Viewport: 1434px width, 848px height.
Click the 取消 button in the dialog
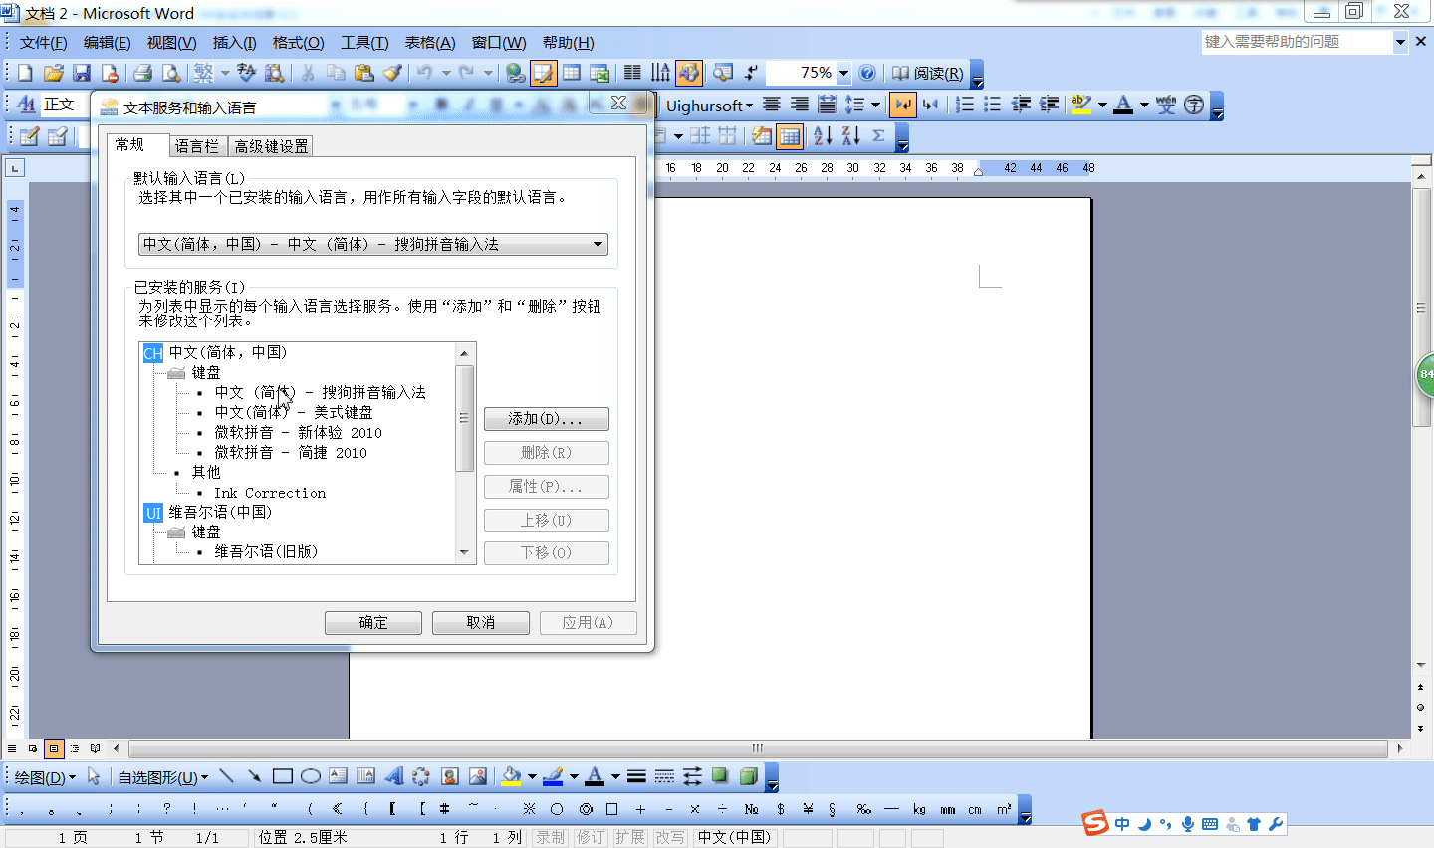(x=481, y=623)
